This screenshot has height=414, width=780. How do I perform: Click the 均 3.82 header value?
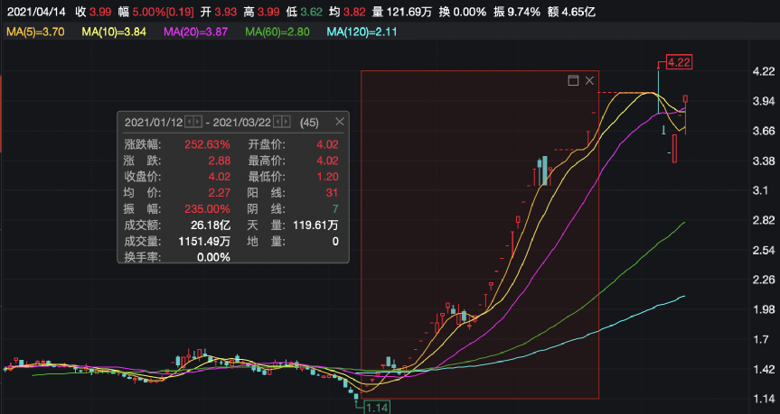pos(347,12)
